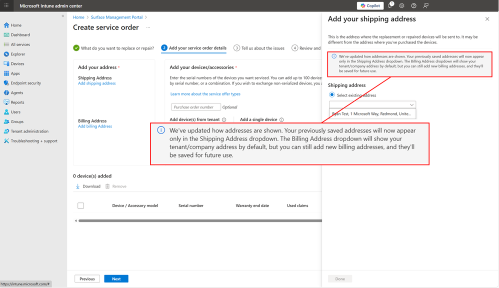The width and height of the screenshot is (499, 288).
Task: Close the Add your shipping address panel
Action: 487,19
